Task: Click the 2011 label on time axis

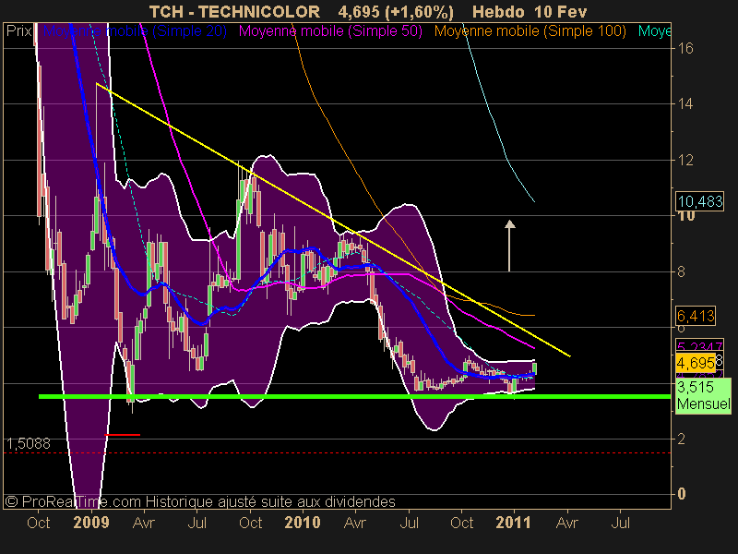Action: (x=514, y=523)
